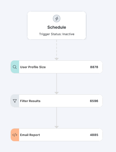Click the Filter Results label
This screenshot has width=116, height=152.
30,101
